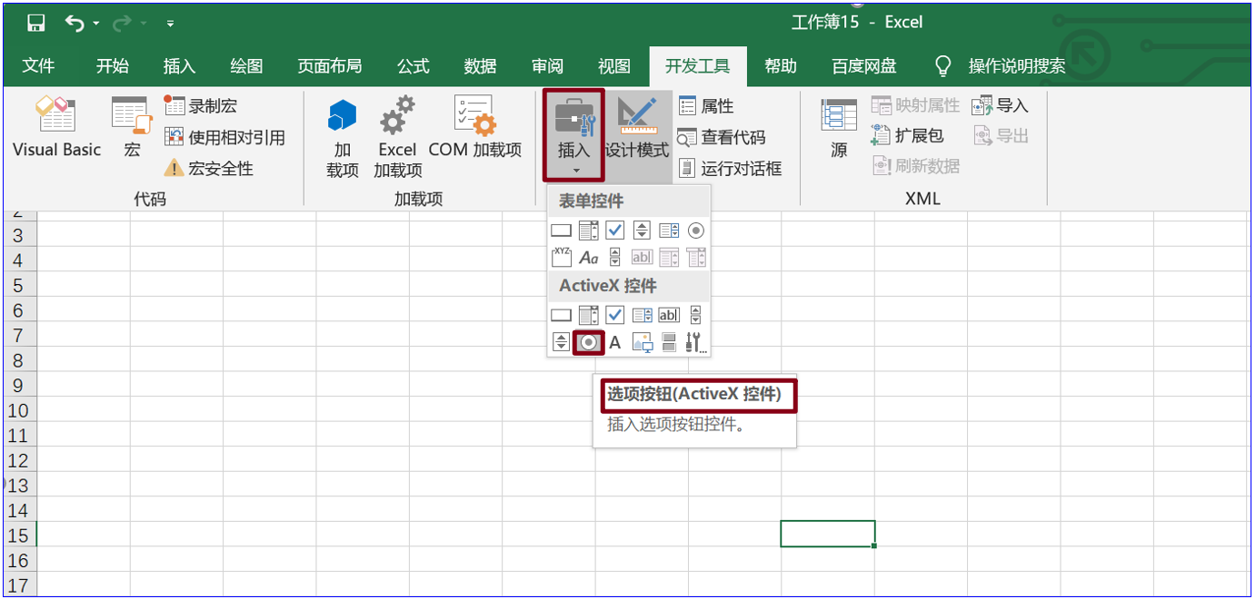
Task: Select the ActiveX checkbox control
Action: pos(615,314)
